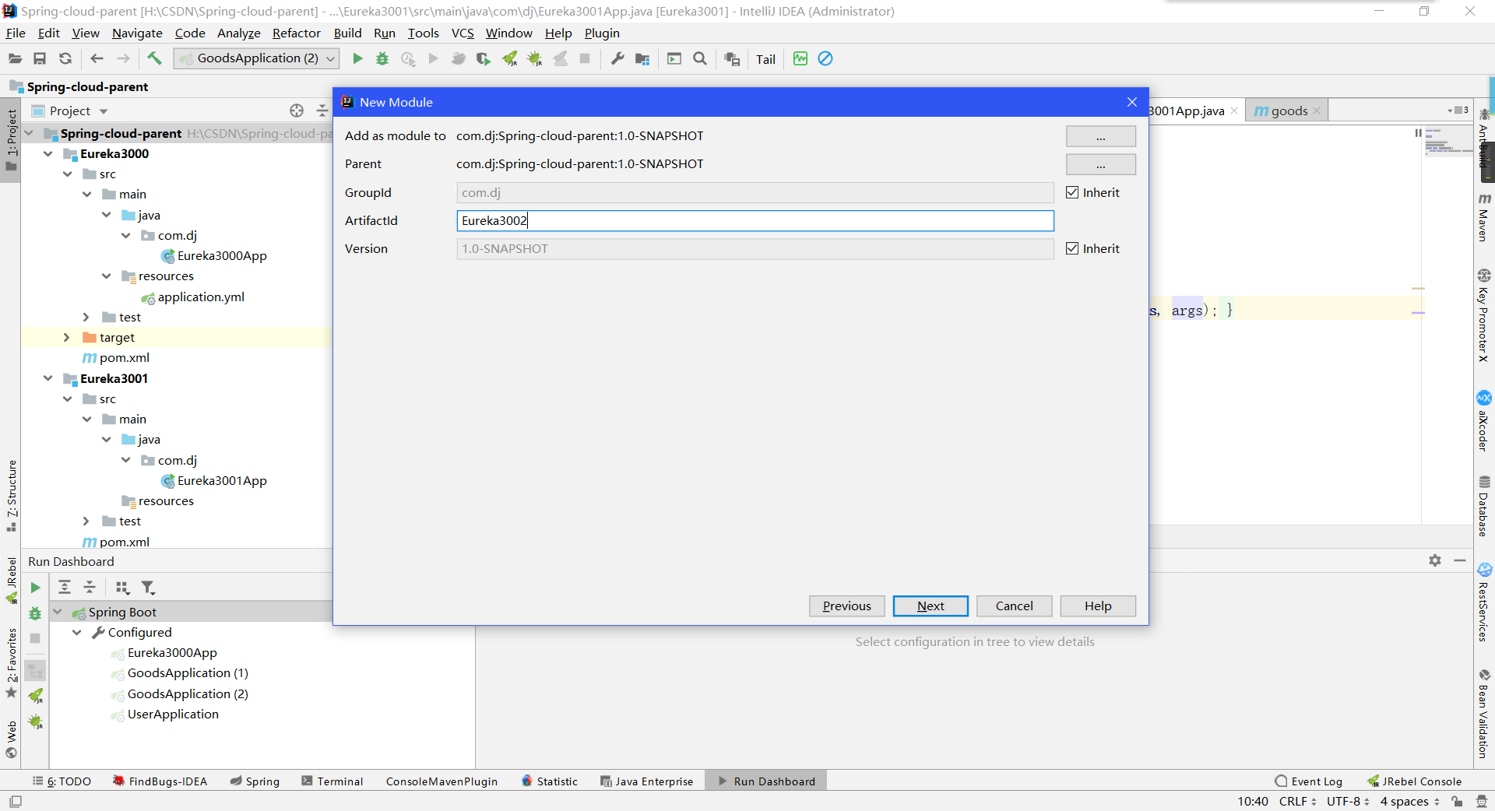Select Eureka3000App class in tree
Viewport: 1495px width, 811px height.
(x=222, y=255)
